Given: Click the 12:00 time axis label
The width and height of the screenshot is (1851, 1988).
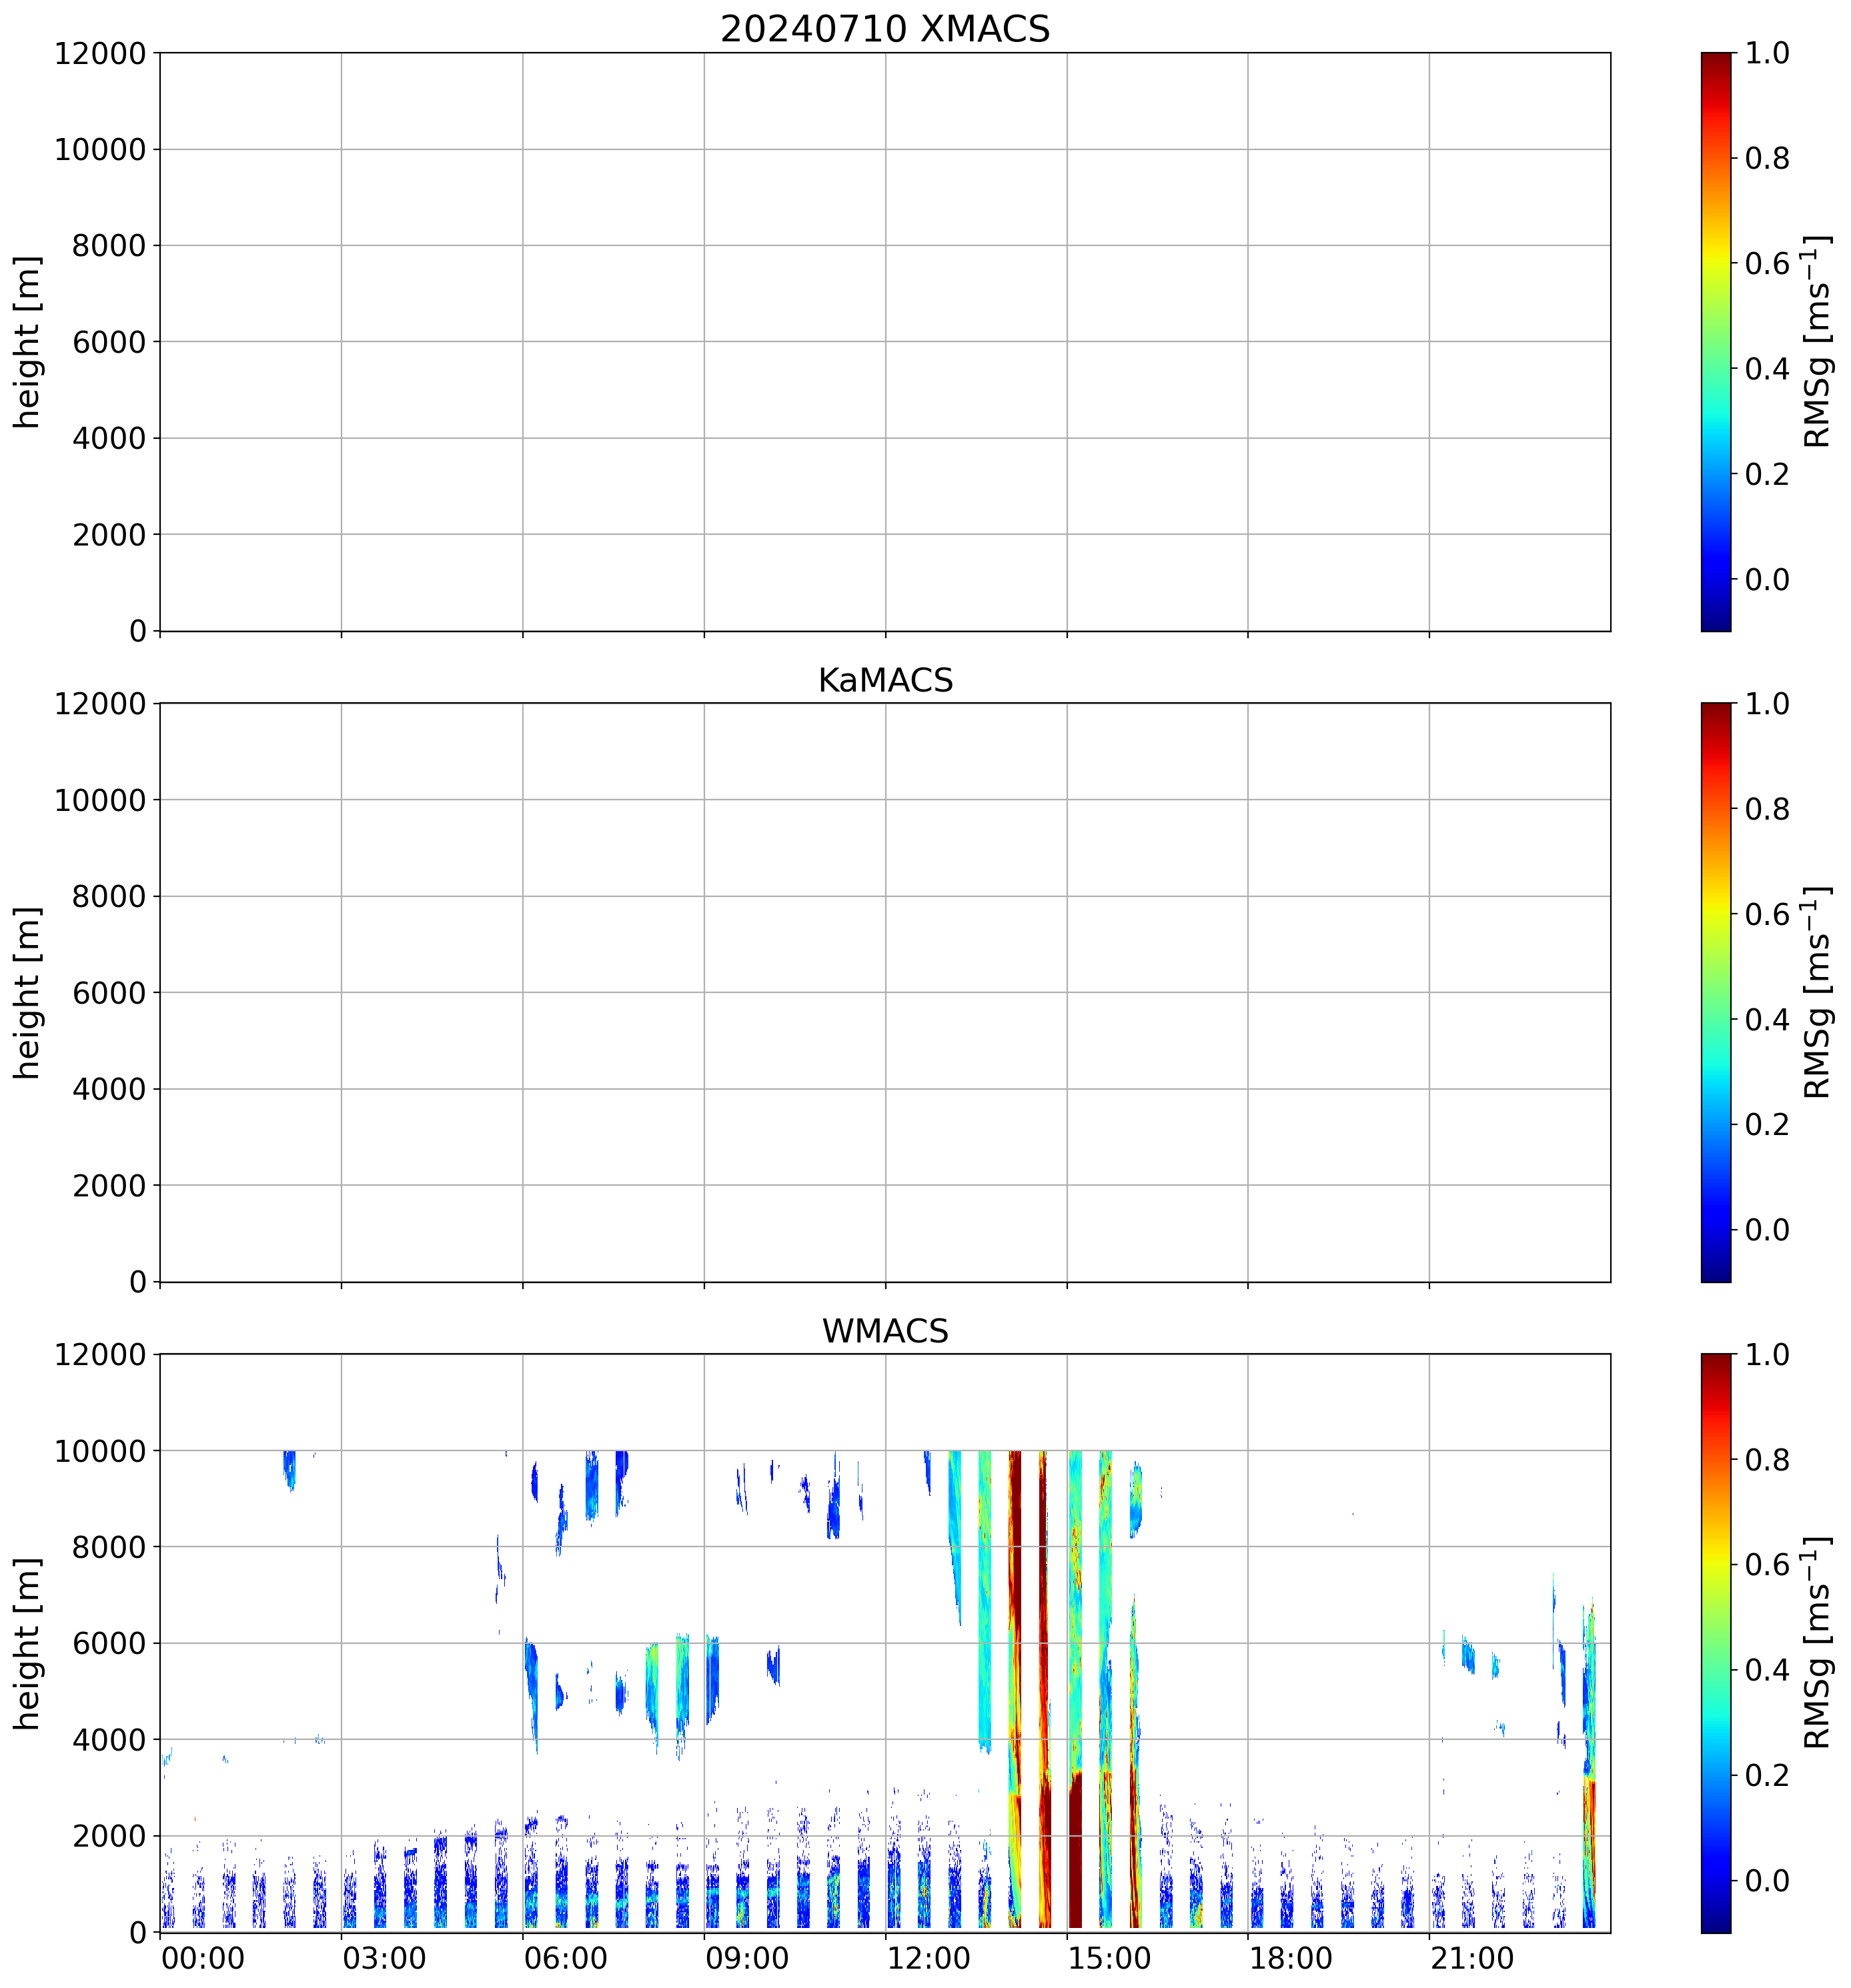Looking at the screenshot, I should pos(928,1958).
